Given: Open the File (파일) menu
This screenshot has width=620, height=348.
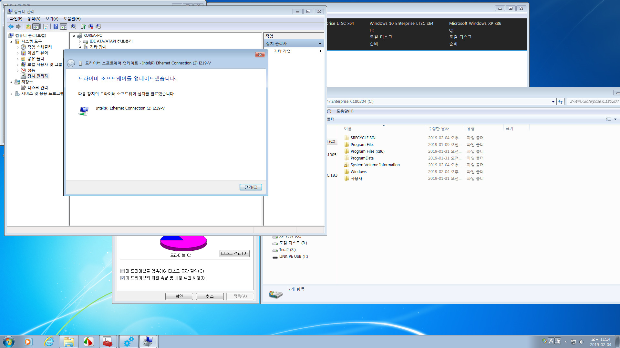Looking at the screenshot, I should [x=16, y=19].
